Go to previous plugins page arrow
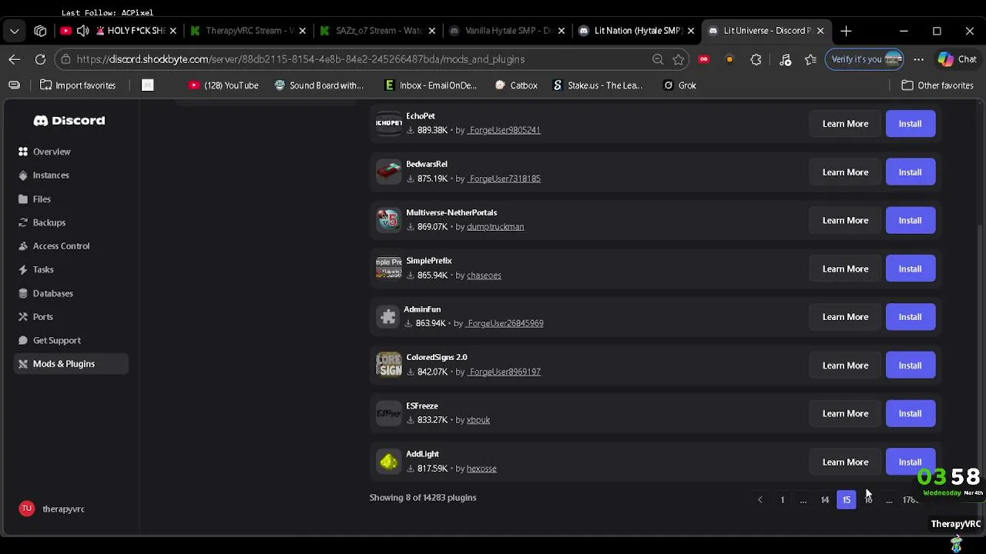 (x=760, y=500)
